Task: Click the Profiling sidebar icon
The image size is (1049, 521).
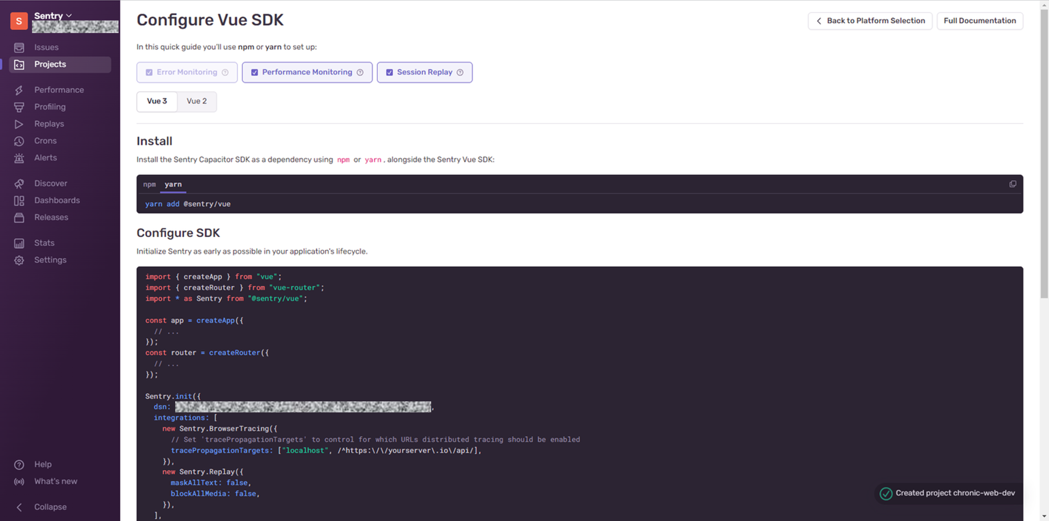Action: 19,107
